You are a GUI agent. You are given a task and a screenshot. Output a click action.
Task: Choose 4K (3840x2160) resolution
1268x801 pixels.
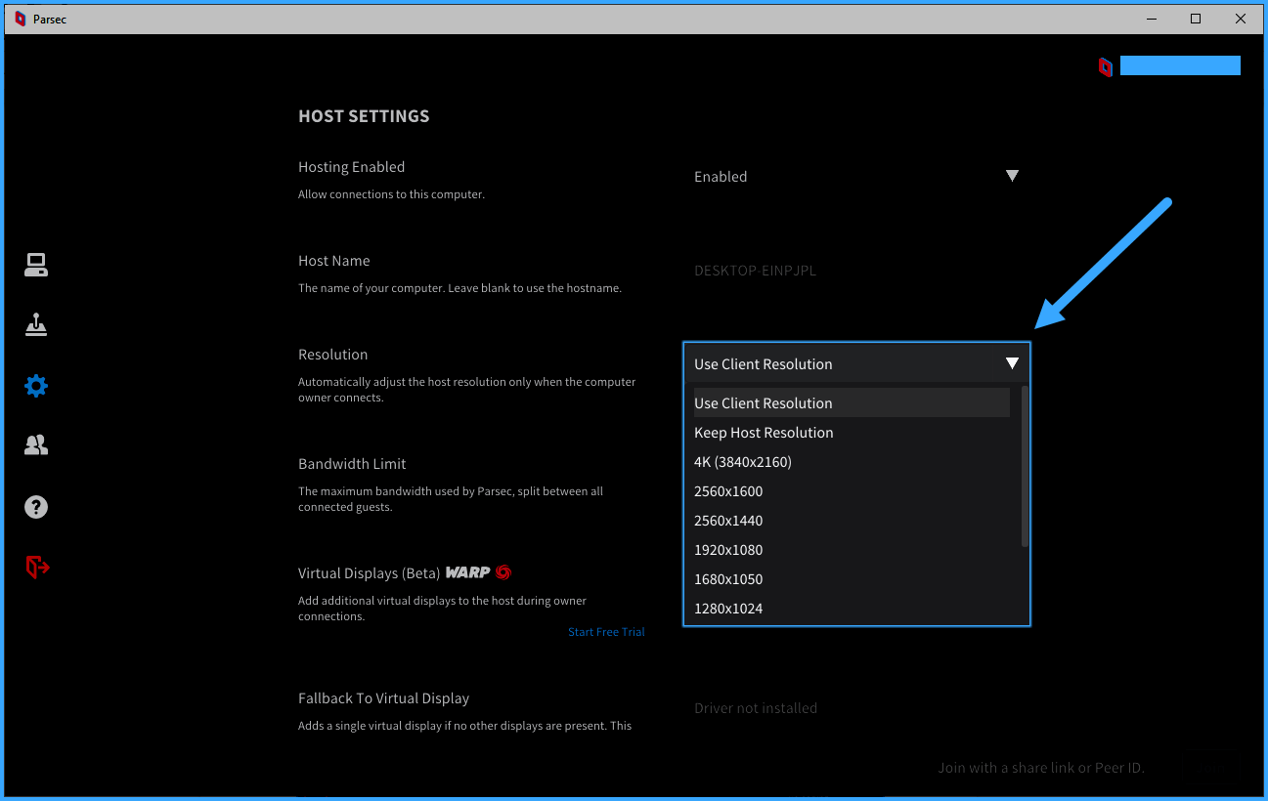pos(852,461)
